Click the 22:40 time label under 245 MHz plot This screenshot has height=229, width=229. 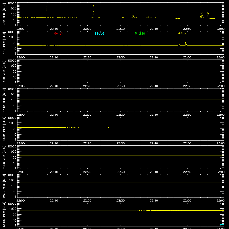point(154,29)
